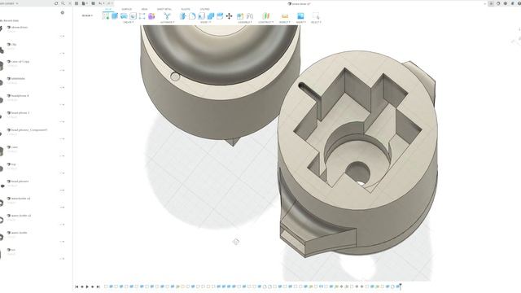Open the 'case' design in data panel

[x=15, y=147]
